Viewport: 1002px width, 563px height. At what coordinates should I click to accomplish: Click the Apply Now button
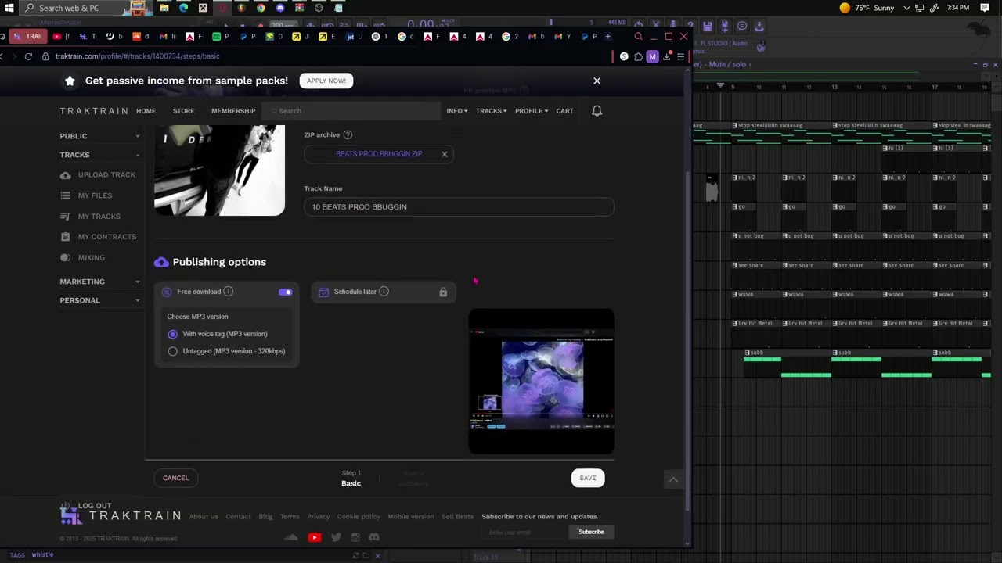click(326, 81)
